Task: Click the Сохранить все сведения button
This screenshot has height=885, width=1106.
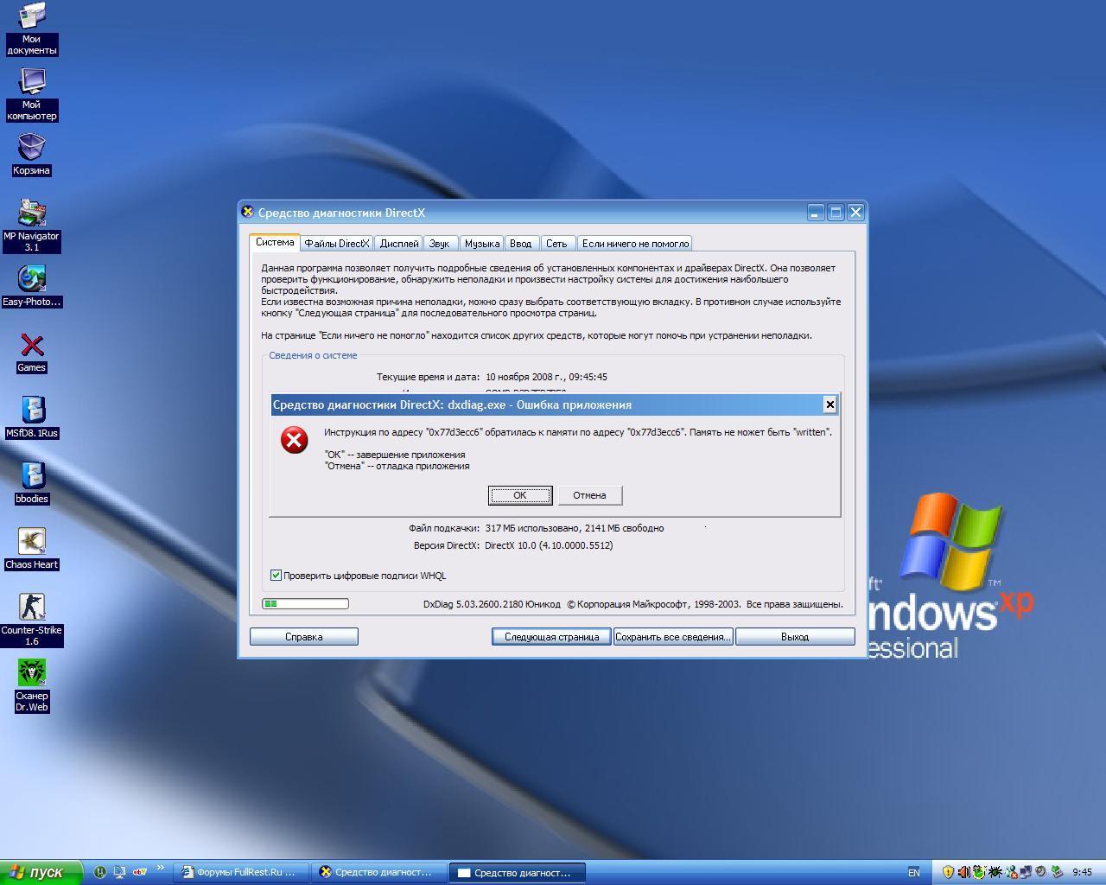Action: pos(673,637)
